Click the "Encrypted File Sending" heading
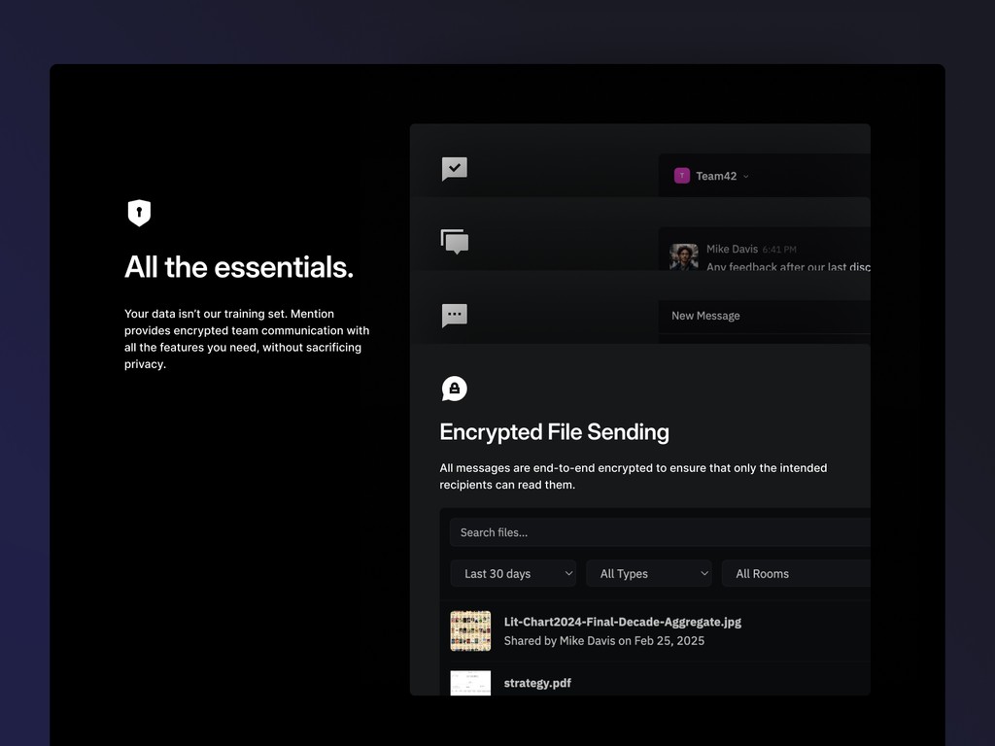This screenshot has height=746, width=995. [554, 431]
